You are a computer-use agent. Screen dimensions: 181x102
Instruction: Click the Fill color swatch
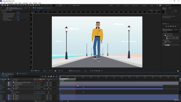53,5
